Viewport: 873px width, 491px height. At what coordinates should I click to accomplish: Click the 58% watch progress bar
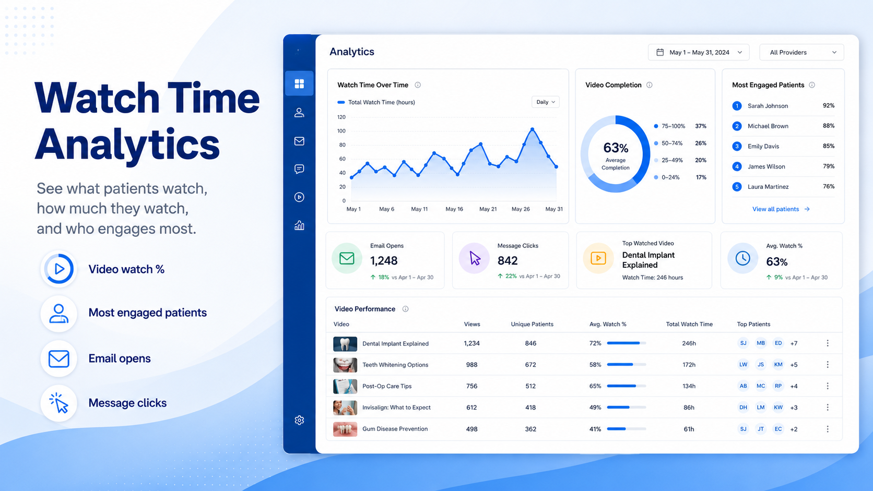click(x=627, y=365)
